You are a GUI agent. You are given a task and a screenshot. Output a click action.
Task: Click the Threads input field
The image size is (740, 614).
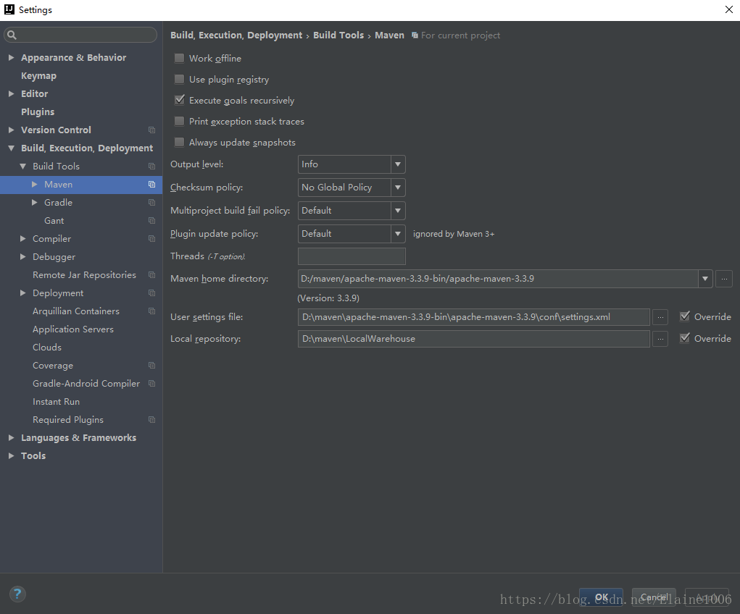pyautogui.click(x=352, y=256)
